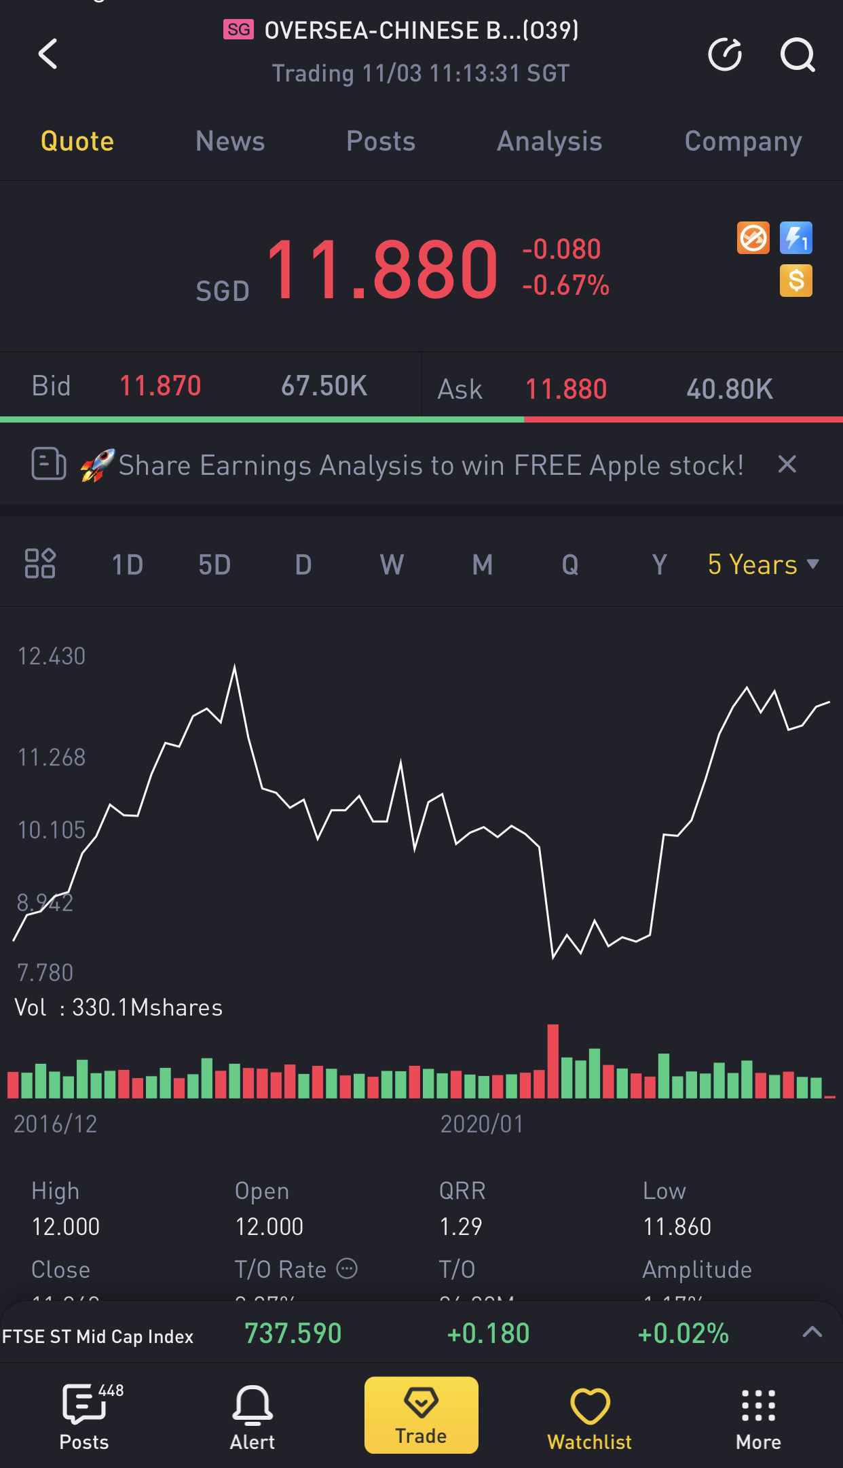Go back using the left arrow

click(x=48, y=54)
